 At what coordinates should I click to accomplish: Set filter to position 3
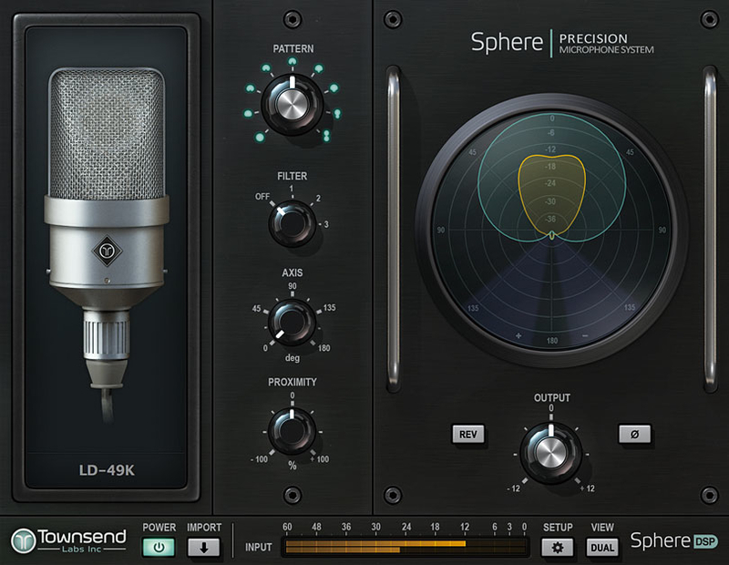coord(326,224)
